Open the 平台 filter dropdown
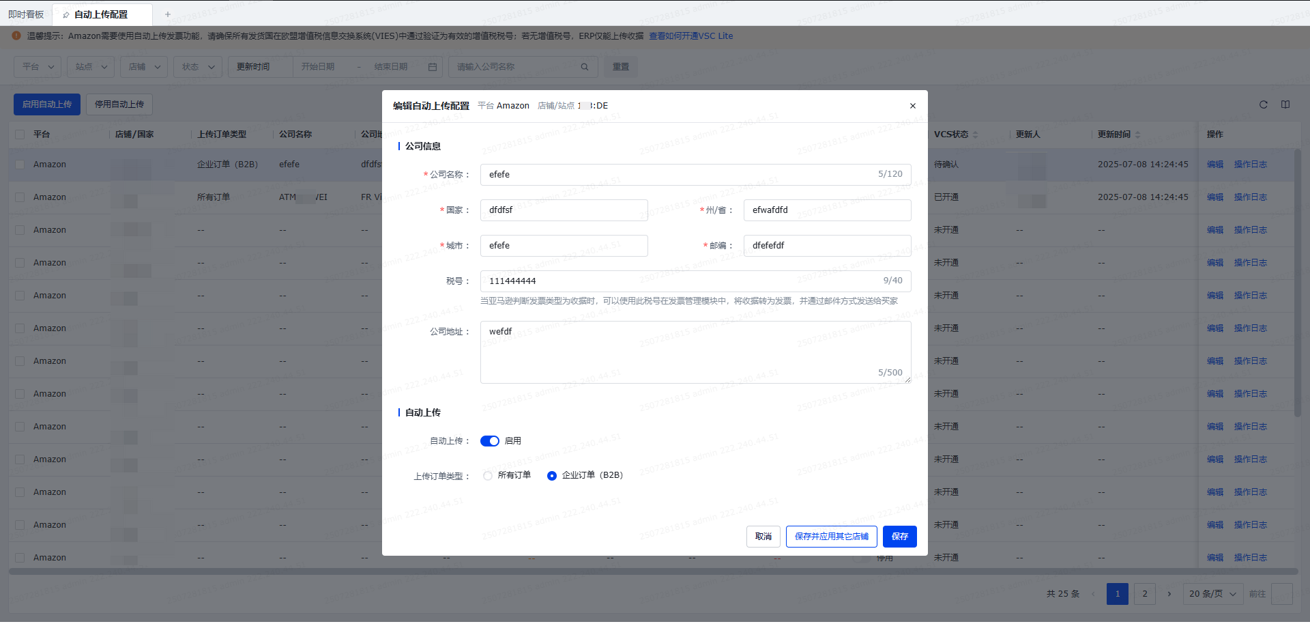This screenshot has height=624, width=1310. pyautogui.click(x=38, y=67)
